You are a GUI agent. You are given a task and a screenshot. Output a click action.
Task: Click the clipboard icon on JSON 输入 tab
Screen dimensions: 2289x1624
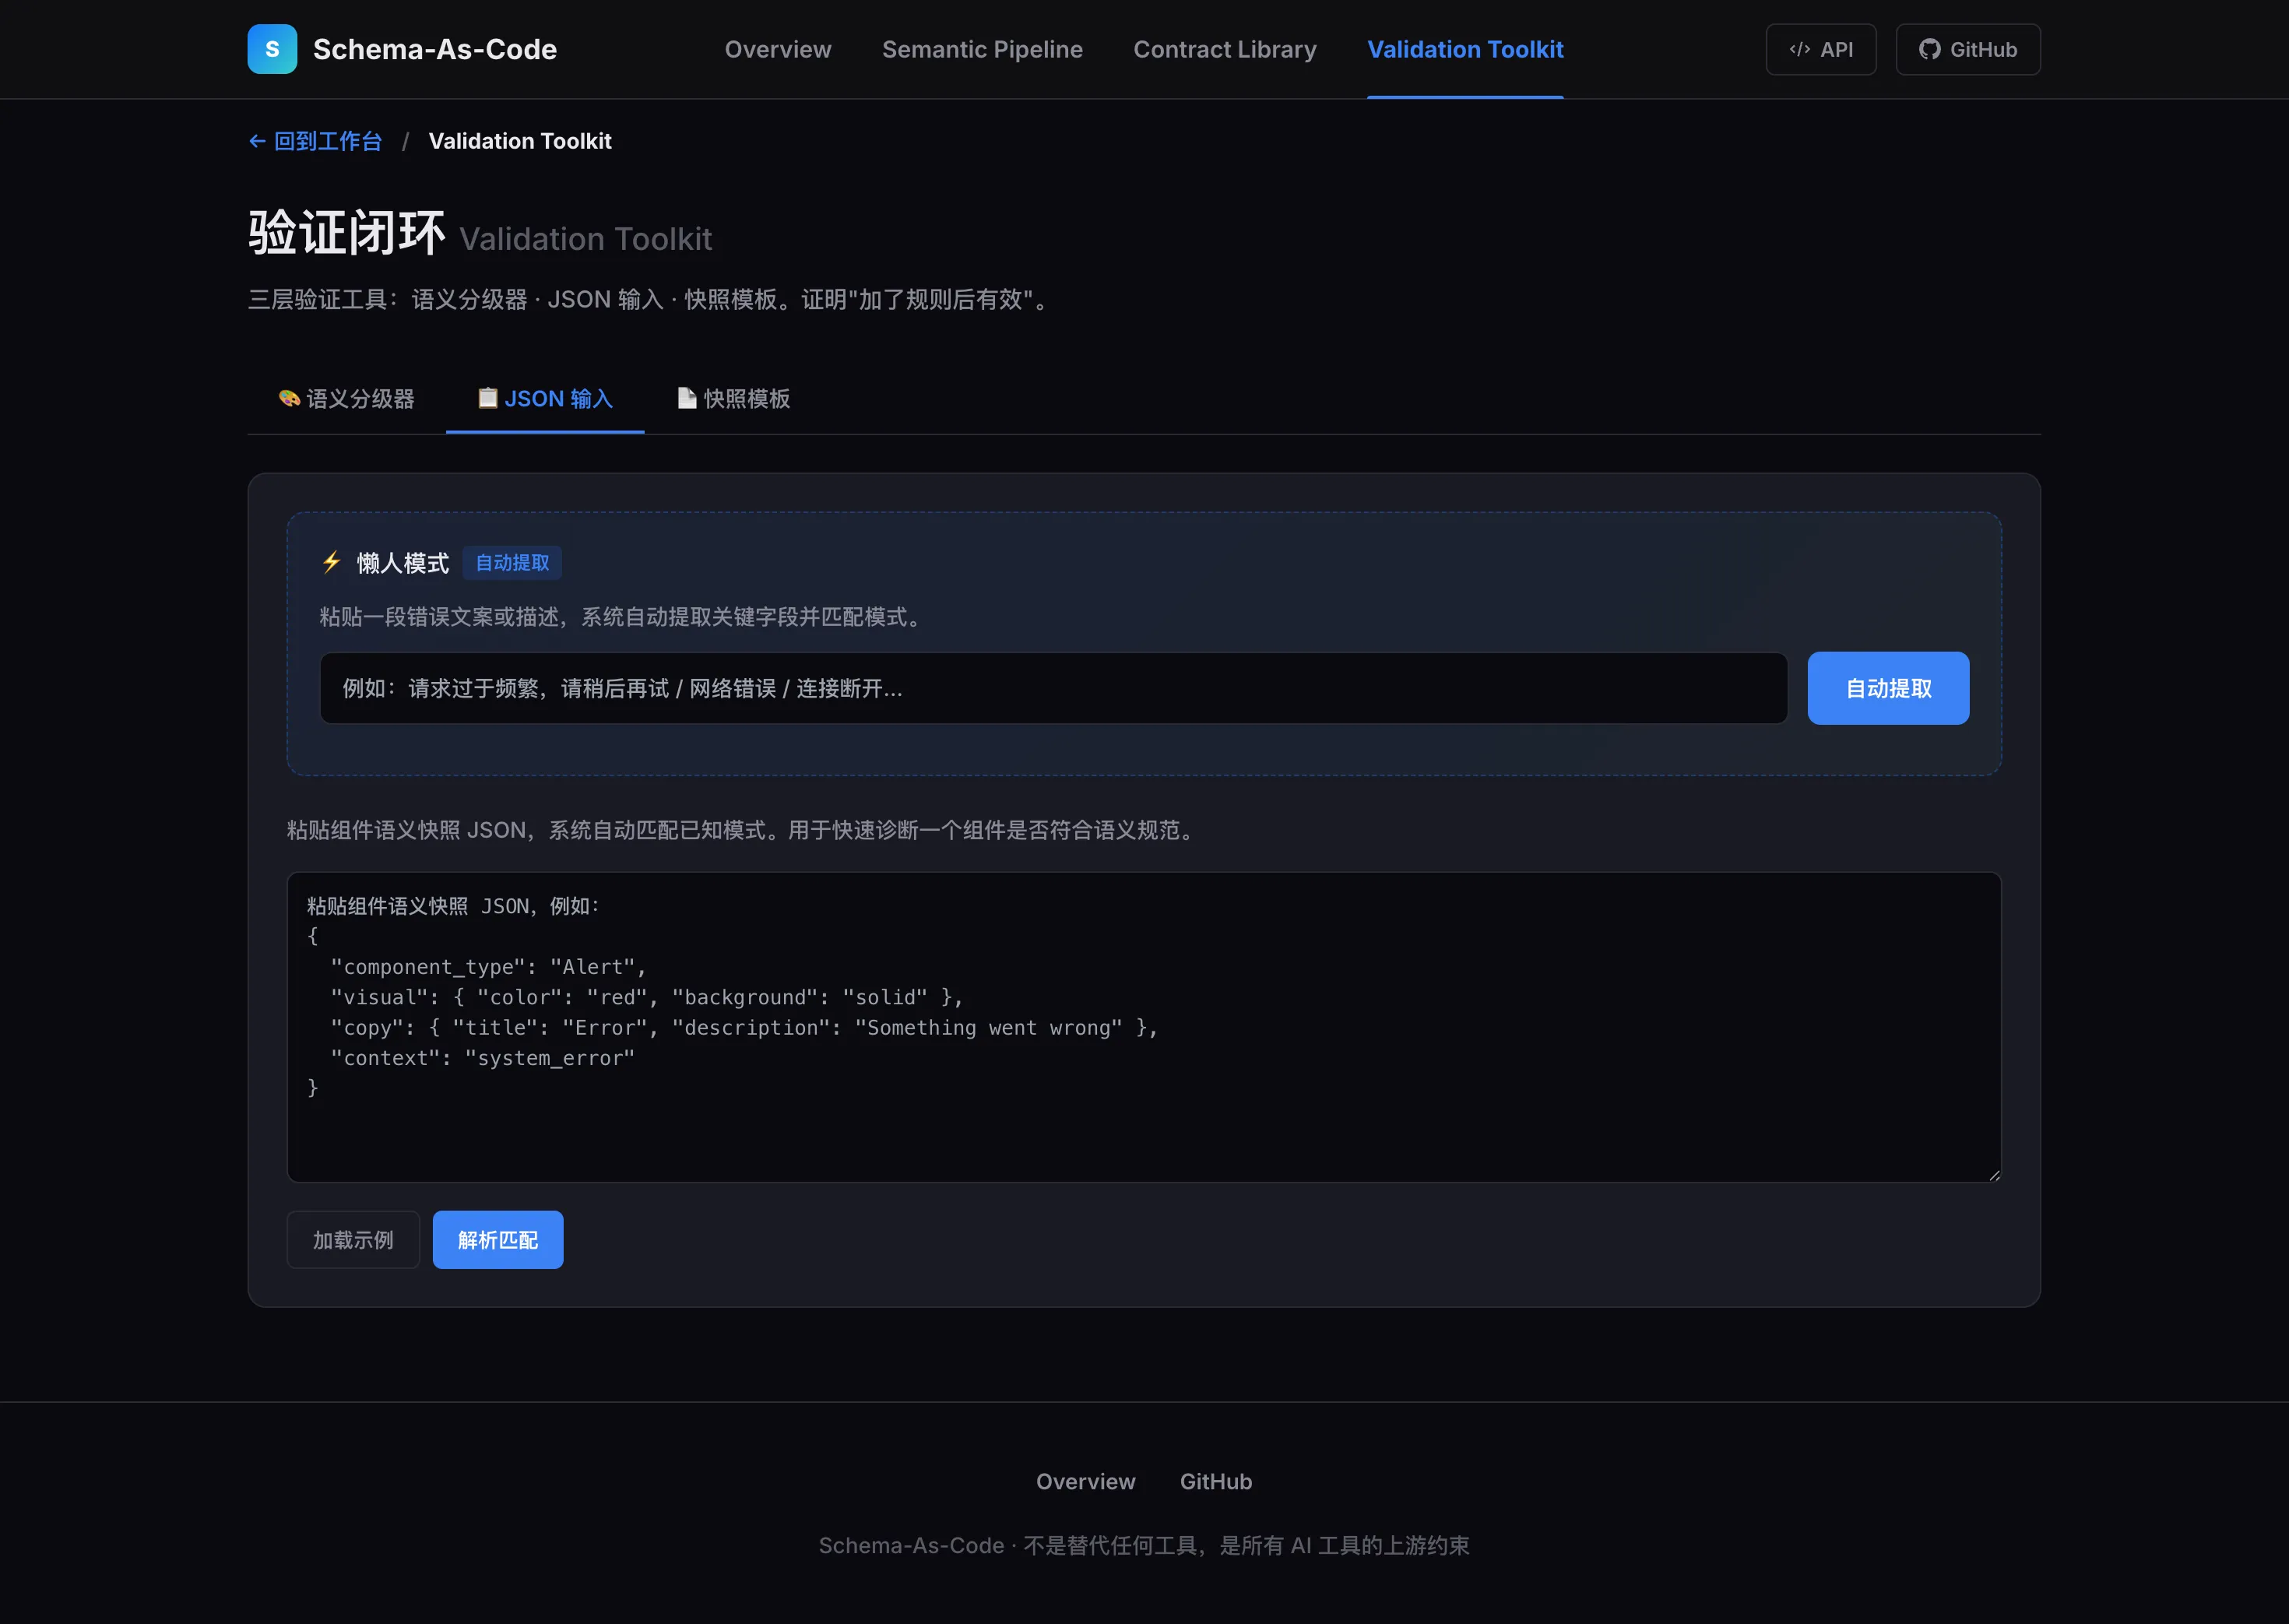pyautogui.click(x=488, y=398)
